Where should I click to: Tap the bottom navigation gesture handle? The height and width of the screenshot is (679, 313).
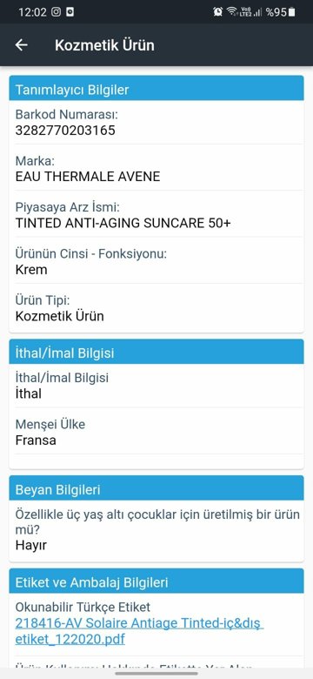point(156,674)
